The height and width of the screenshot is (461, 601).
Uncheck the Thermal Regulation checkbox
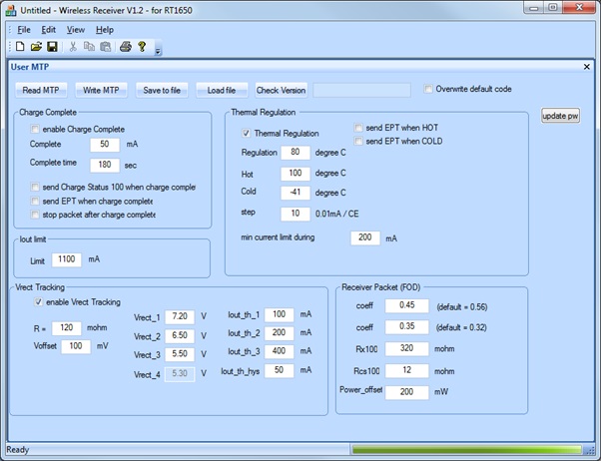pyautogui.click(x=246, y=134)
